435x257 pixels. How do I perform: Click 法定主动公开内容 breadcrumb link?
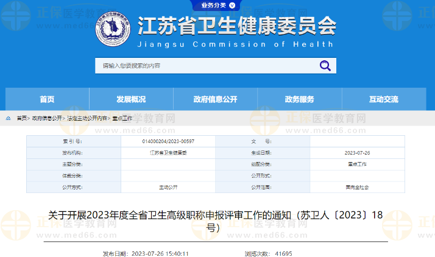point(87,118)
